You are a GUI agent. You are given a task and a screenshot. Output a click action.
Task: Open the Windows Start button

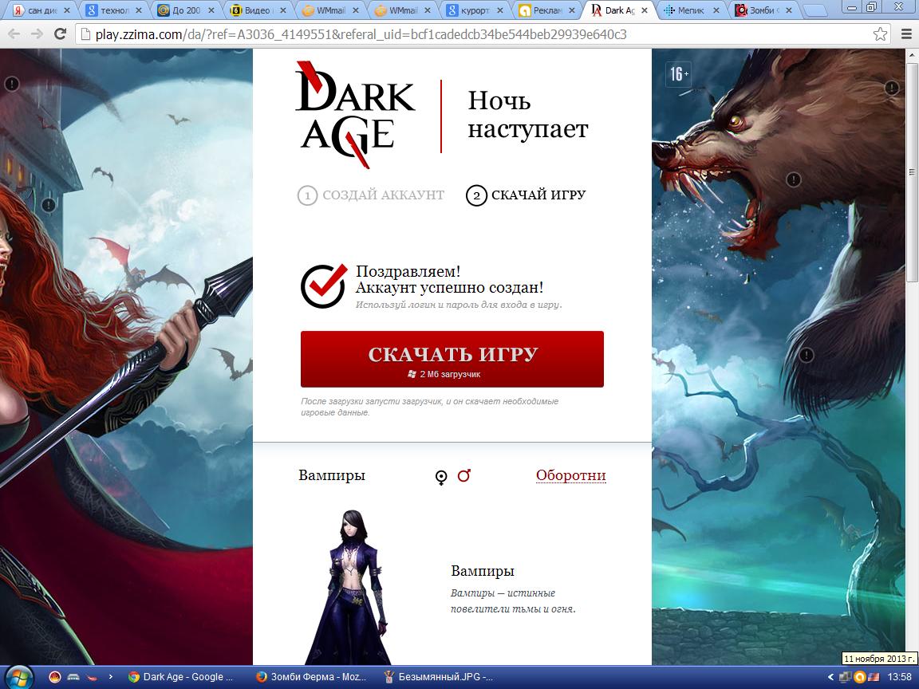pos(18,677)
